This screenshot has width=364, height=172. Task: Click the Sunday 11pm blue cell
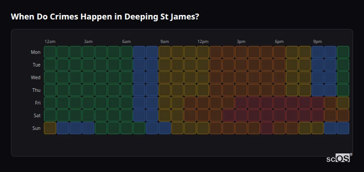(x=343, y=128)
